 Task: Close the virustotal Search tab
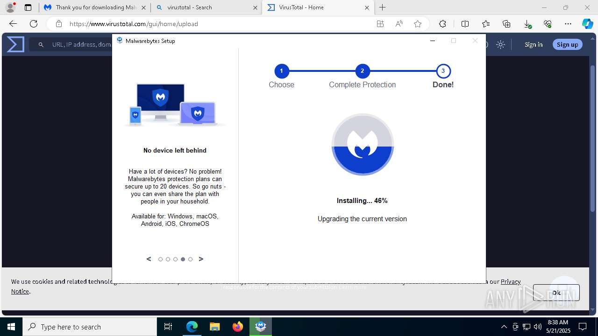(x=255, y=7)
